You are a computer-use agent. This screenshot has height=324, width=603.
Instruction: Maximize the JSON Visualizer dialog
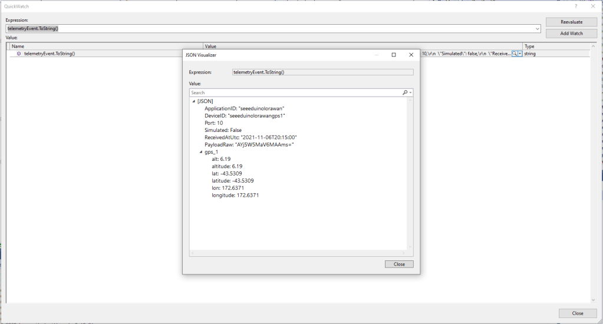click(x=394, y=55)
